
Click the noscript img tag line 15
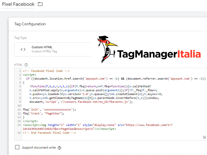pos(98,125)
